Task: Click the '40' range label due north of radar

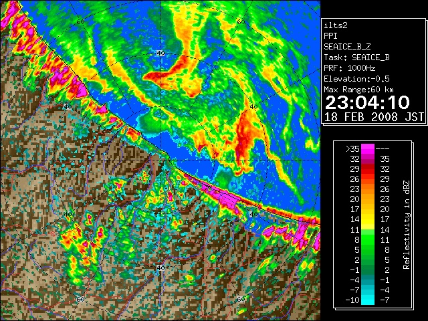Action: 160,53
